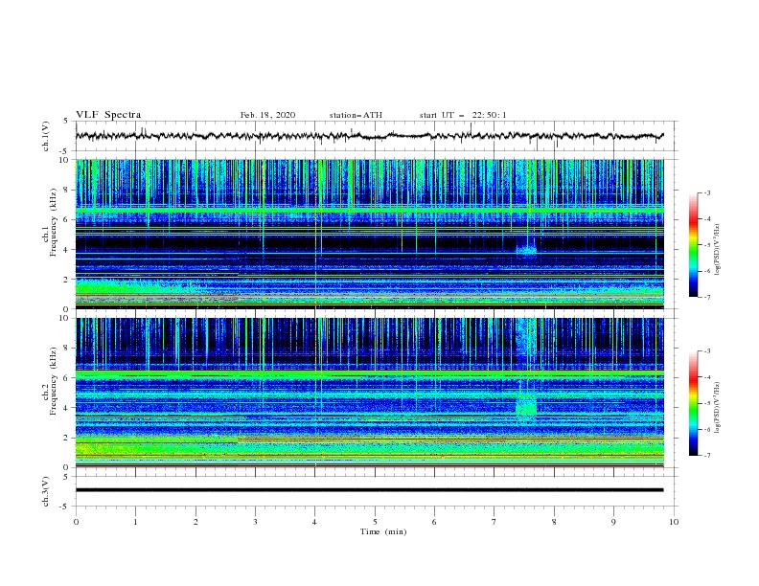Click the green 6 kHz band in ch.2 spectrogram
The width and height of the screenshot is (759, 586).
coord(369,374)
